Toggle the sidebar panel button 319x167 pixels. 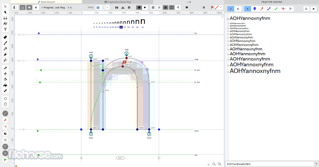[15, 7]
